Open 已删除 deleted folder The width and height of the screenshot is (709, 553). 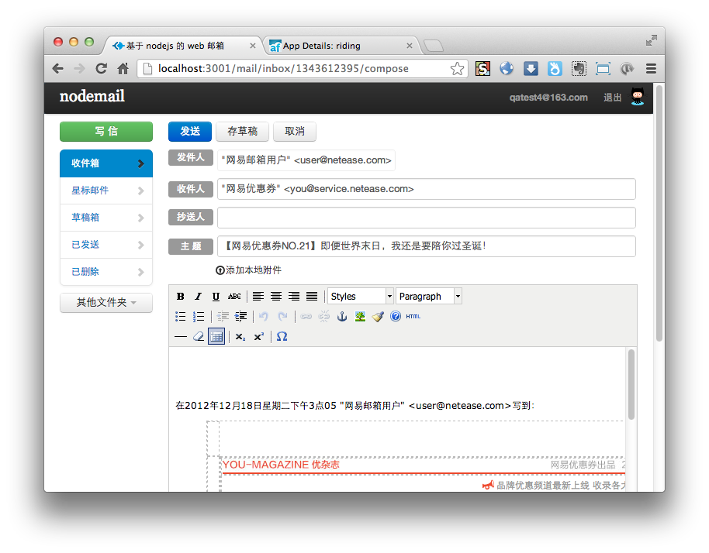coord(106,272)
